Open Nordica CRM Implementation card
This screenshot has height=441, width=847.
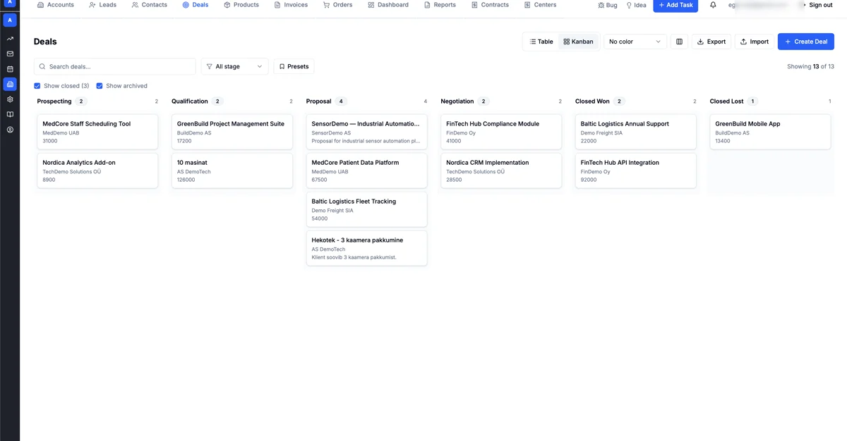pyautogui.click(x=501, y=170)
